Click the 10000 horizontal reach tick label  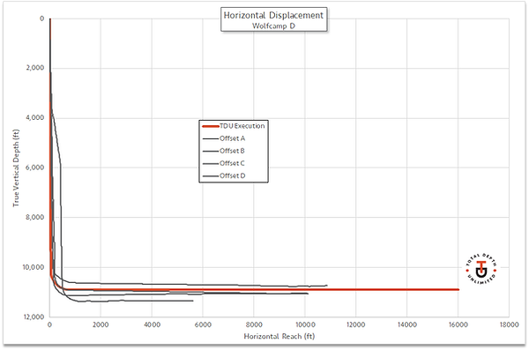305,324
